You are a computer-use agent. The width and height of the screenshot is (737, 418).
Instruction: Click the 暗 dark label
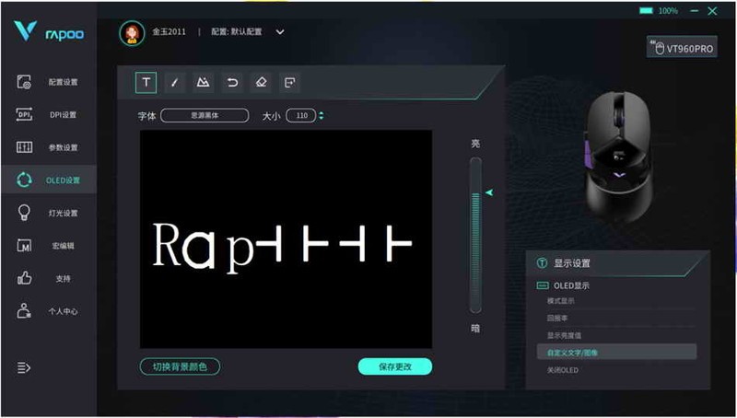click(475, 329)
